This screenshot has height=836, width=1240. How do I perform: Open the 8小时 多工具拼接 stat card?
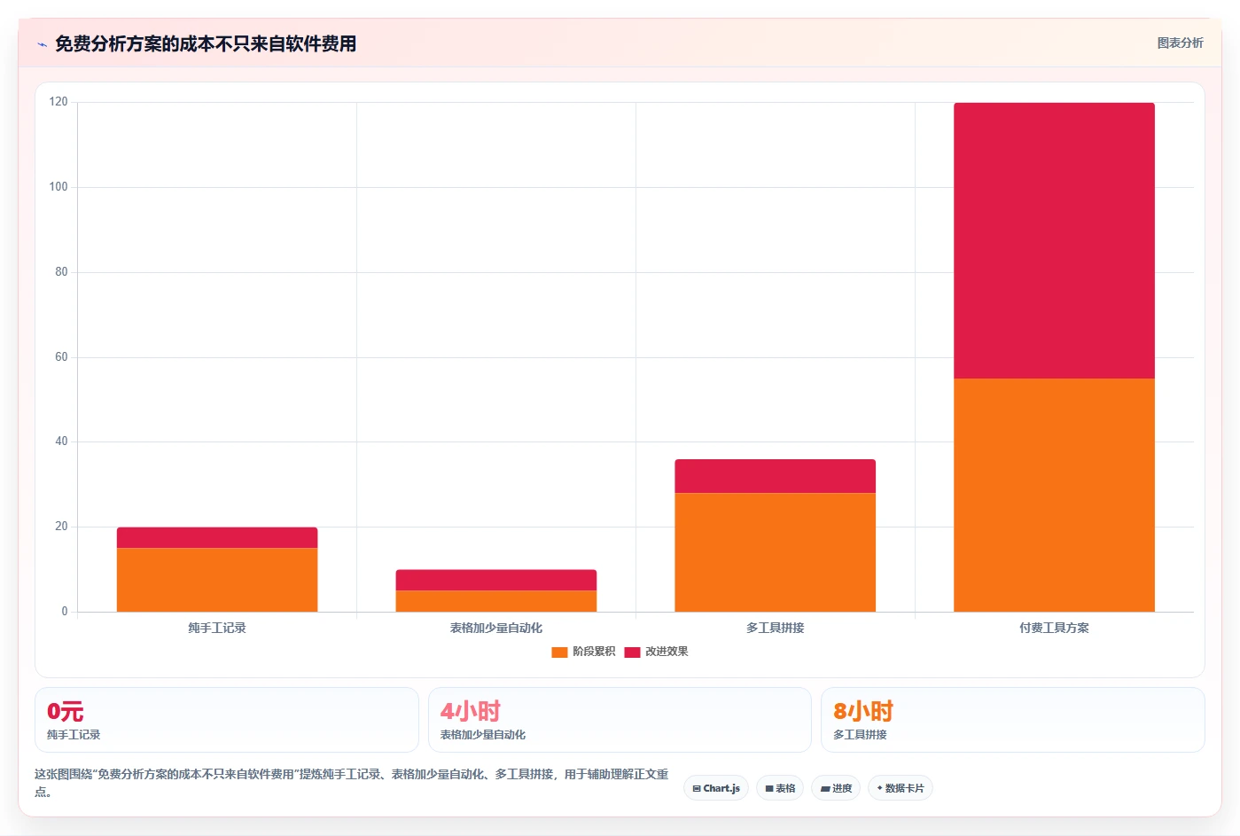[1013, 720]
